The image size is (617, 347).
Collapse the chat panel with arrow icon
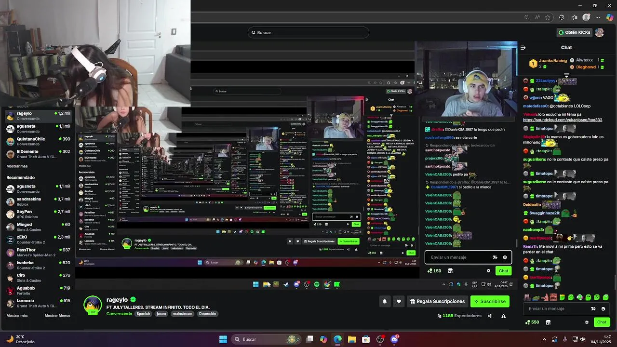523,47
